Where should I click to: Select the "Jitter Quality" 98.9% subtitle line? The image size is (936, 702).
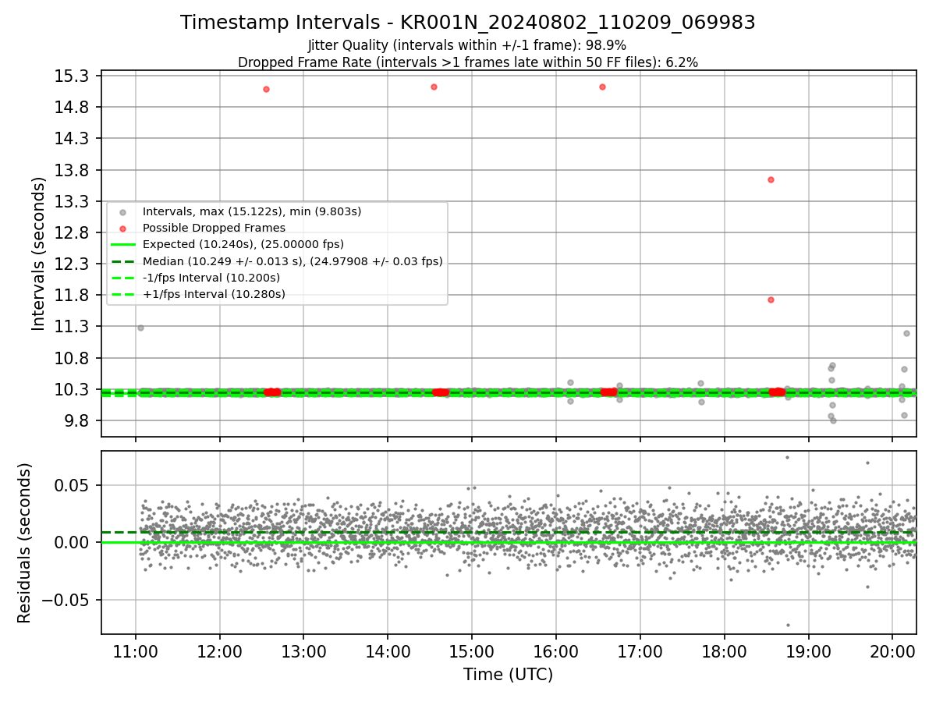point(467,45)
